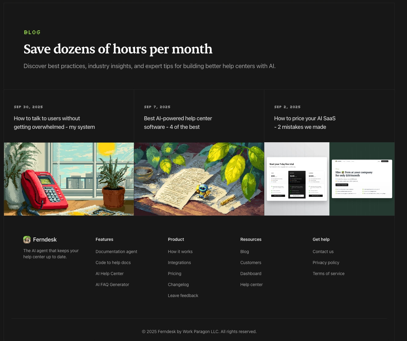The width and height of the screenshot is (407, 341).
Task: Click Leave feedback link
Action: (x=183, y=296)
